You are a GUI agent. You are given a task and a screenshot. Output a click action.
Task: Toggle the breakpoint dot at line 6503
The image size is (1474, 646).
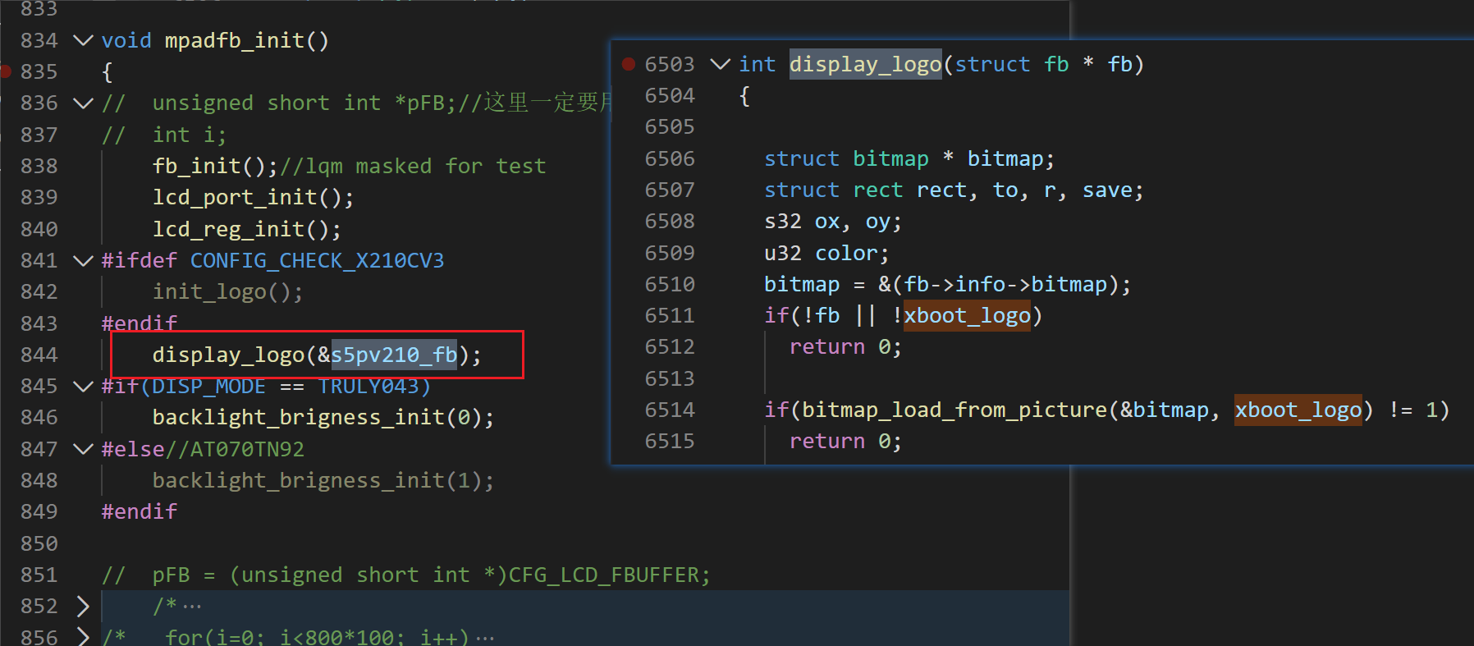tap(629, 64)
